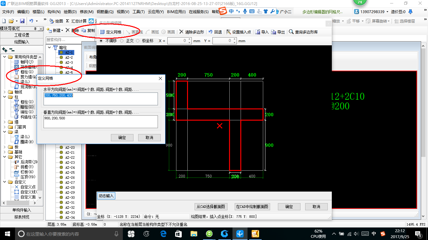This screenshot has height=240, width=428.
Task: Click 确定 in 定义网格 dialog
Action: click(122, 138)
